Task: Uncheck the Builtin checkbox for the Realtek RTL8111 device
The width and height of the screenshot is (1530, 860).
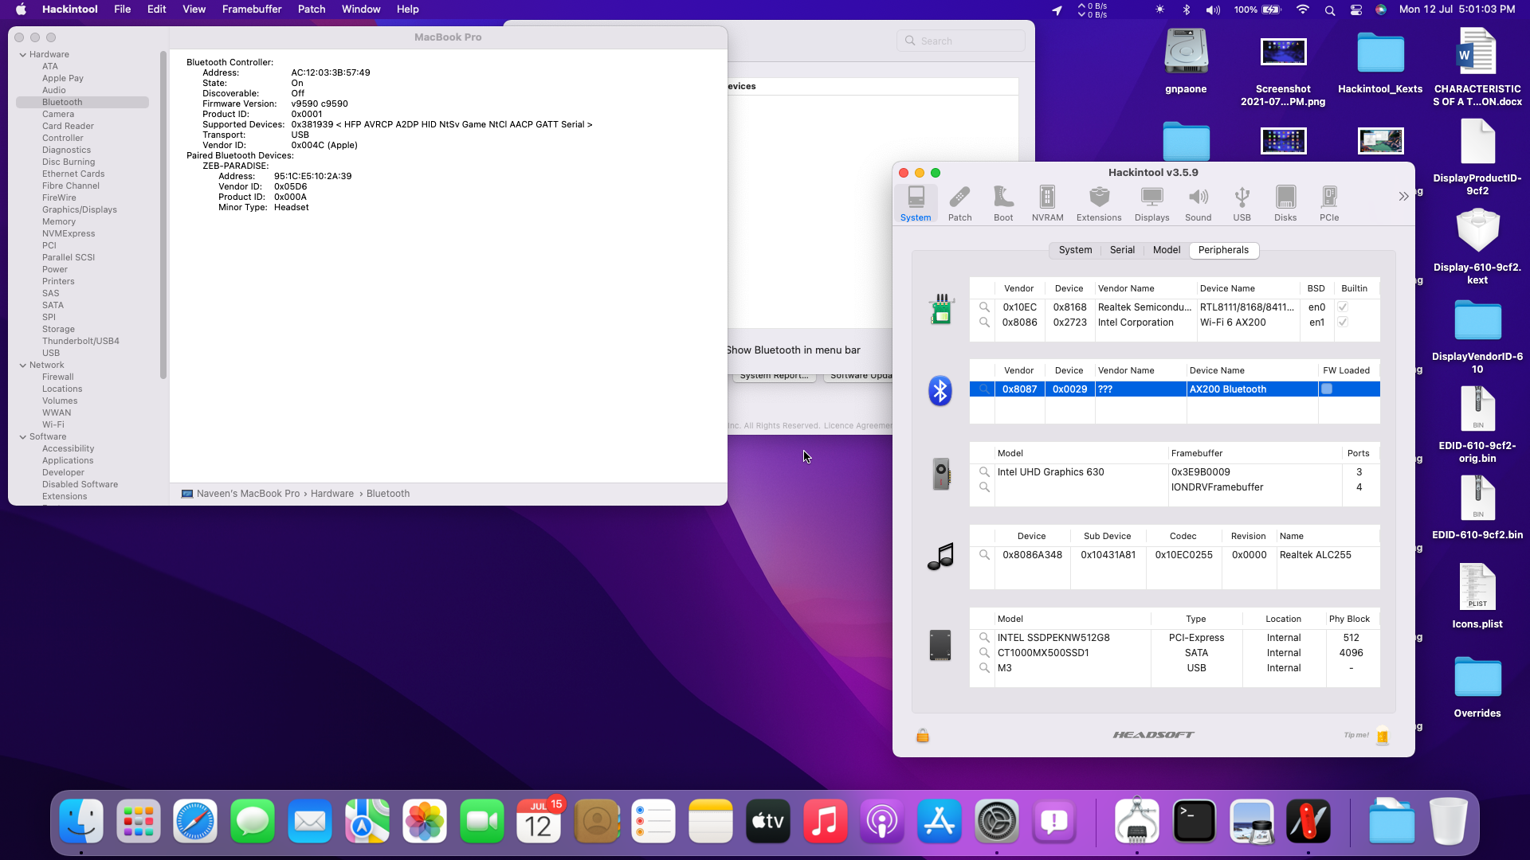Action: click(x=1343, y=307)
